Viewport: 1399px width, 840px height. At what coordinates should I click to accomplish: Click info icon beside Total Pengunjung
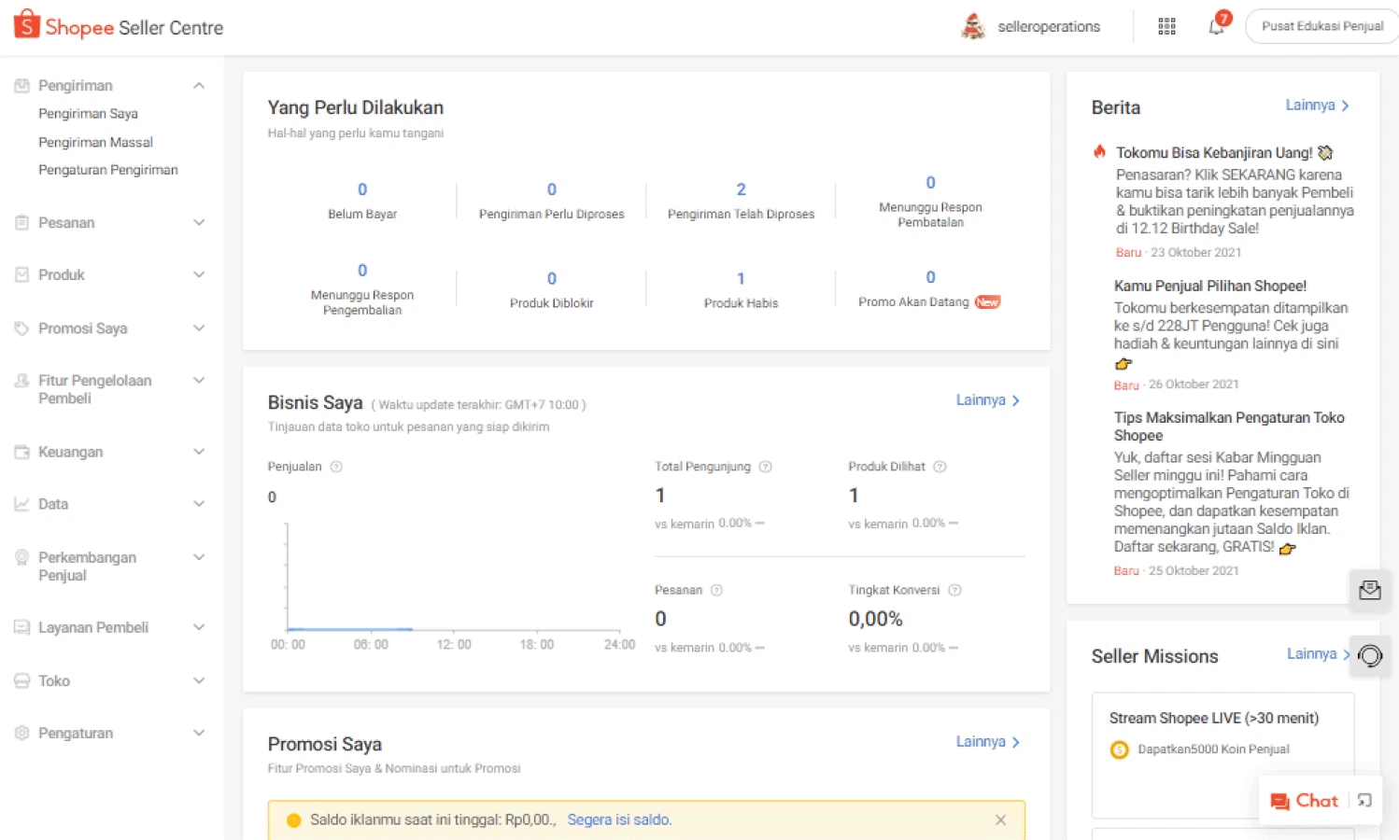click(765, 467)
